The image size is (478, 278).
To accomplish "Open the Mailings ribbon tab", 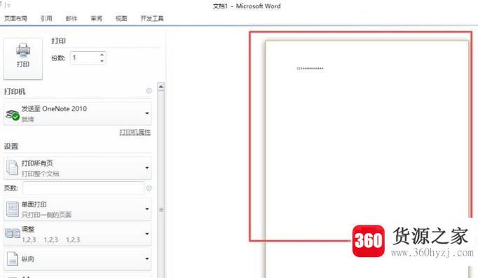I will (x=71, y=19).
